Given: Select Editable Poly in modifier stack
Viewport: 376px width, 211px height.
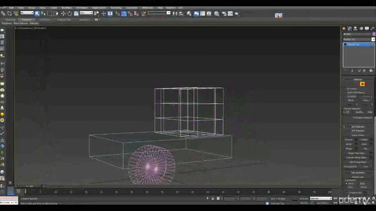Looking at the screenshot, I should click(358, 45).
